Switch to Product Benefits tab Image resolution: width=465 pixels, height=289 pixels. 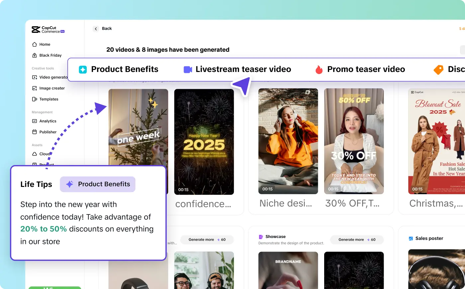point(119,69)
